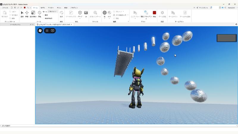Click the 貼り付け (Paste) clipboard icon
Viewport: 238px width, 134px height.
(5, 13)
